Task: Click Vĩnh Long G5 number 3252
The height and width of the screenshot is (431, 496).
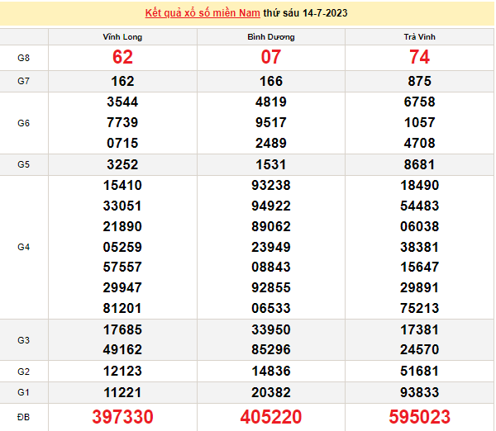Action: pos(123,164)
